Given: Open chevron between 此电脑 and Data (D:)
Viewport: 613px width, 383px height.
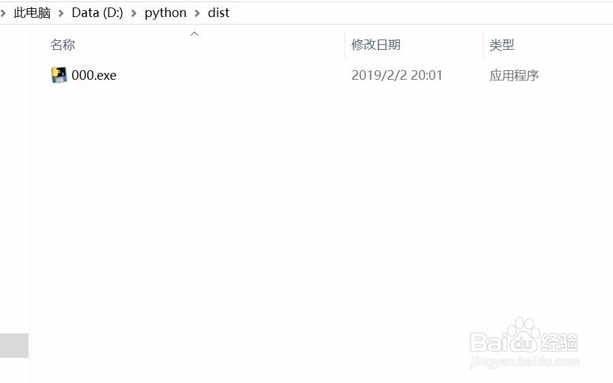Looking at the screenshot, I should tap(61, 13).
